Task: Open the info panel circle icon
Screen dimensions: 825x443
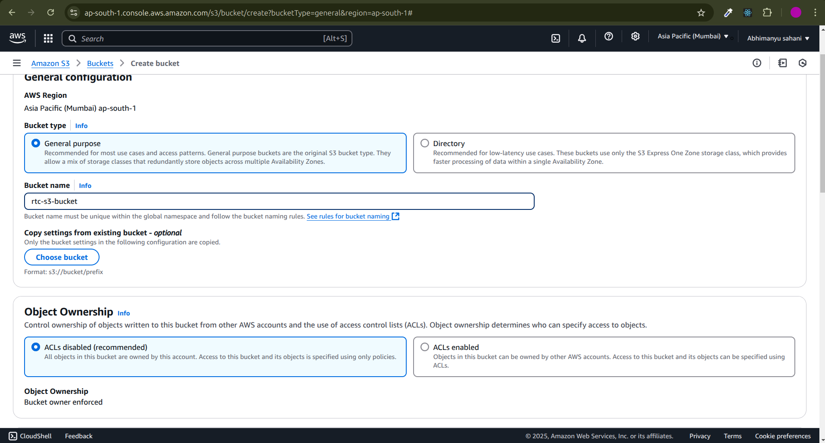Action: [x=757, y=63]
